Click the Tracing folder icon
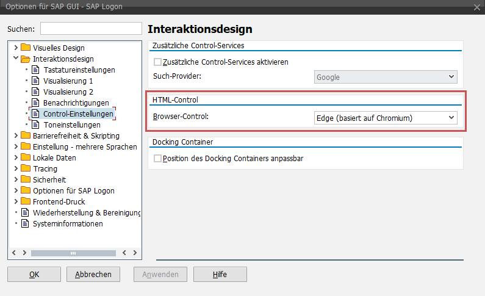Viewport: 485px width, 296px height. click(x=26, y=168)
